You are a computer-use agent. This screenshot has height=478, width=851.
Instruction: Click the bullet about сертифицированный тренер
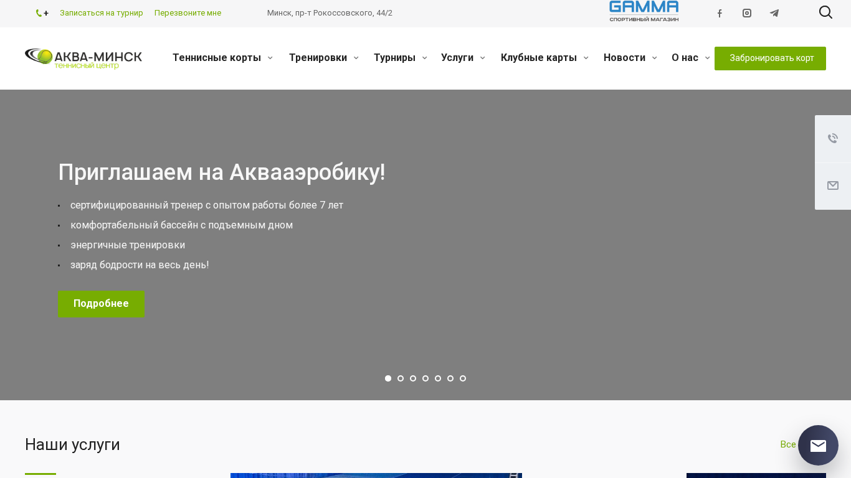[x=207, y=205]
